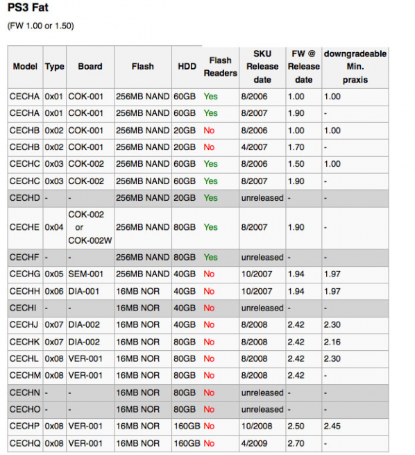Image resolution: width=415 pixels, height=455 pixels.
Task: Select the 2.16 downgradeable value for CECHK
Action: tap(332, 342)
